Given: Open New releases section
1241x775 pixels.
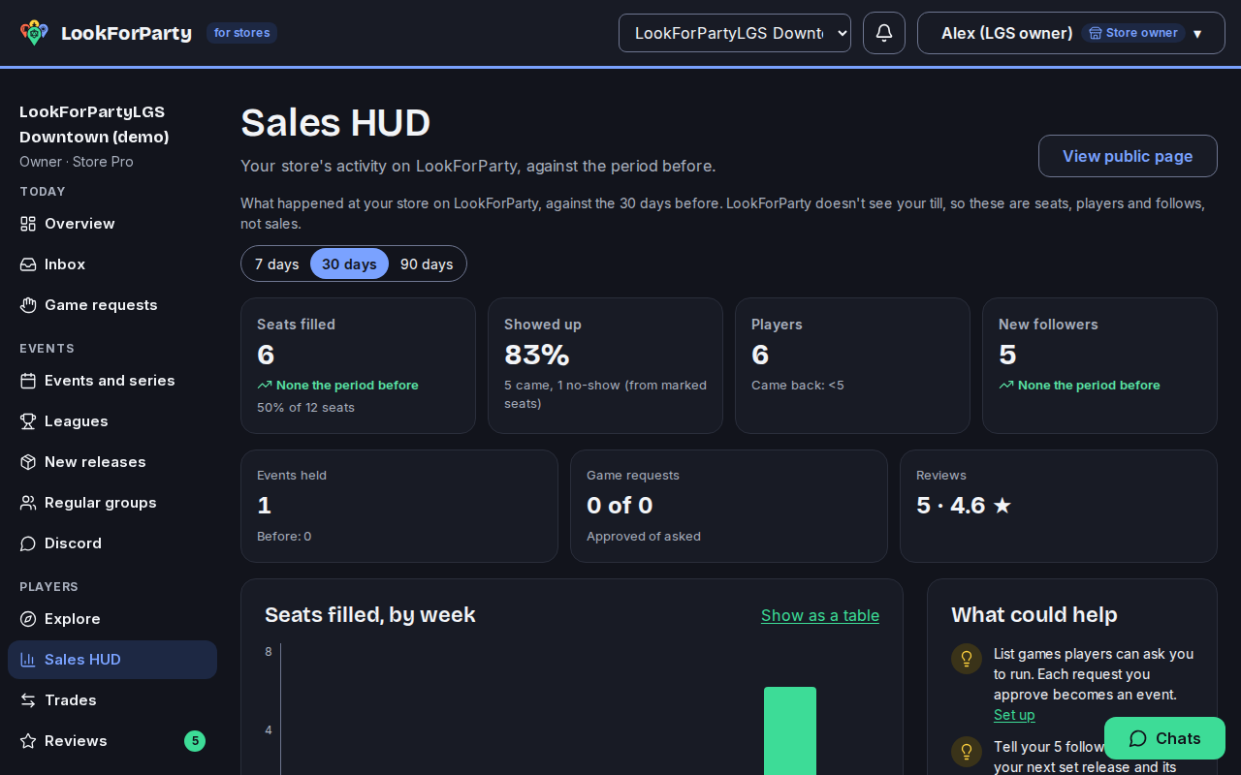Looking at the screenshot, I should coord(112,462).
